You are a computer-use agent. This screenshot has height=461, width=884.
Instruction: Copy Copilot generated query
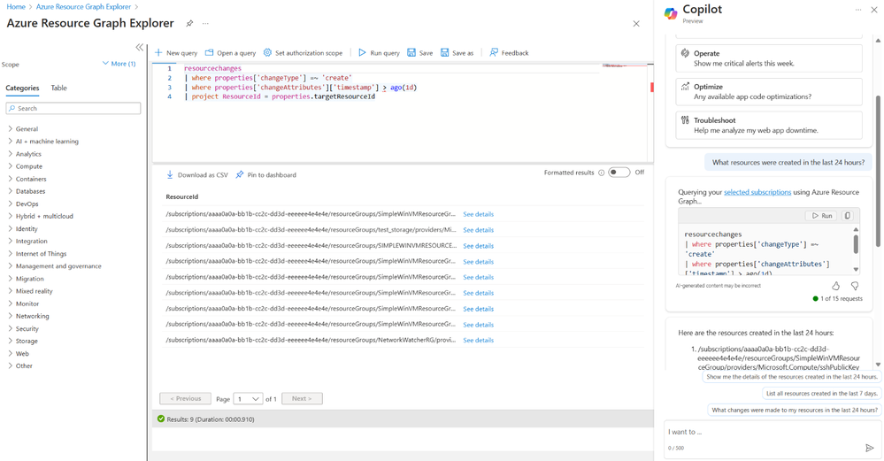848,215
